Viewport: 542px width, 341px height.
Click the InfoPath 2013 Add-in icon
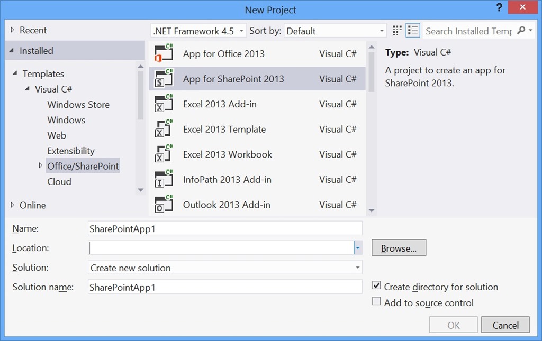pyautogui.click(x=162, y=179)
